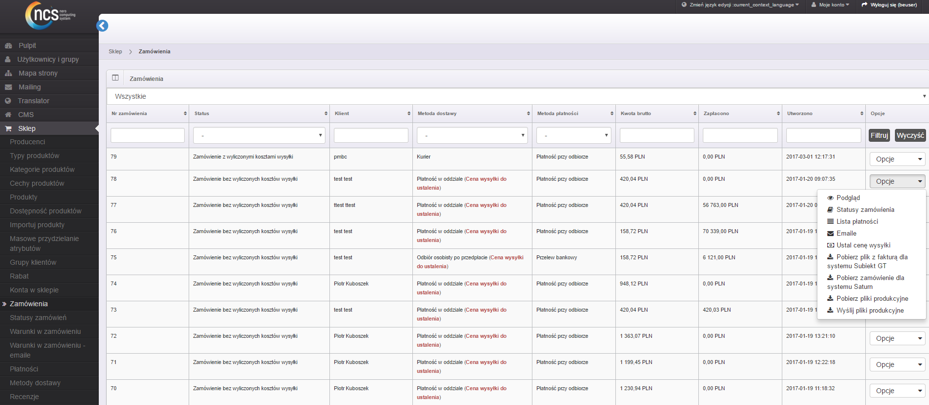929x405 pixels.
Task: Download production files via Pobierz pliki produkcyjne
Action: click(872, 298)
